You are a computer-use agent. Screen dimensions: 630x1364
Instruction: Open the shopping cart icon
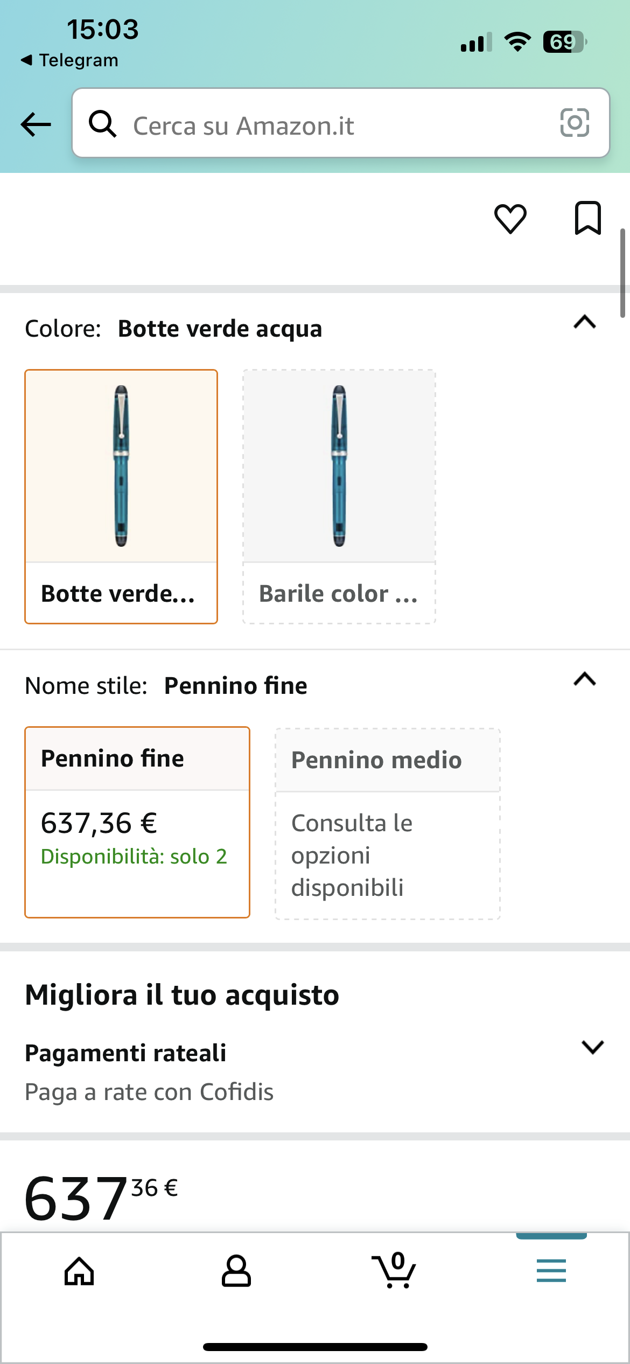point(394,1270)
